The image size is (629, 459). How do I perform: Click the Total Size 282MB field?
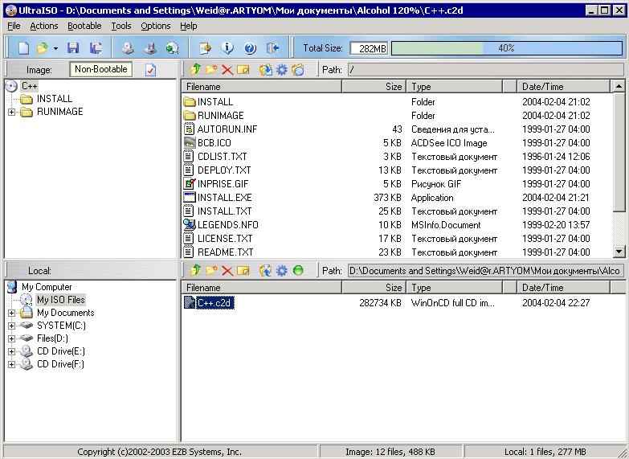368,48
